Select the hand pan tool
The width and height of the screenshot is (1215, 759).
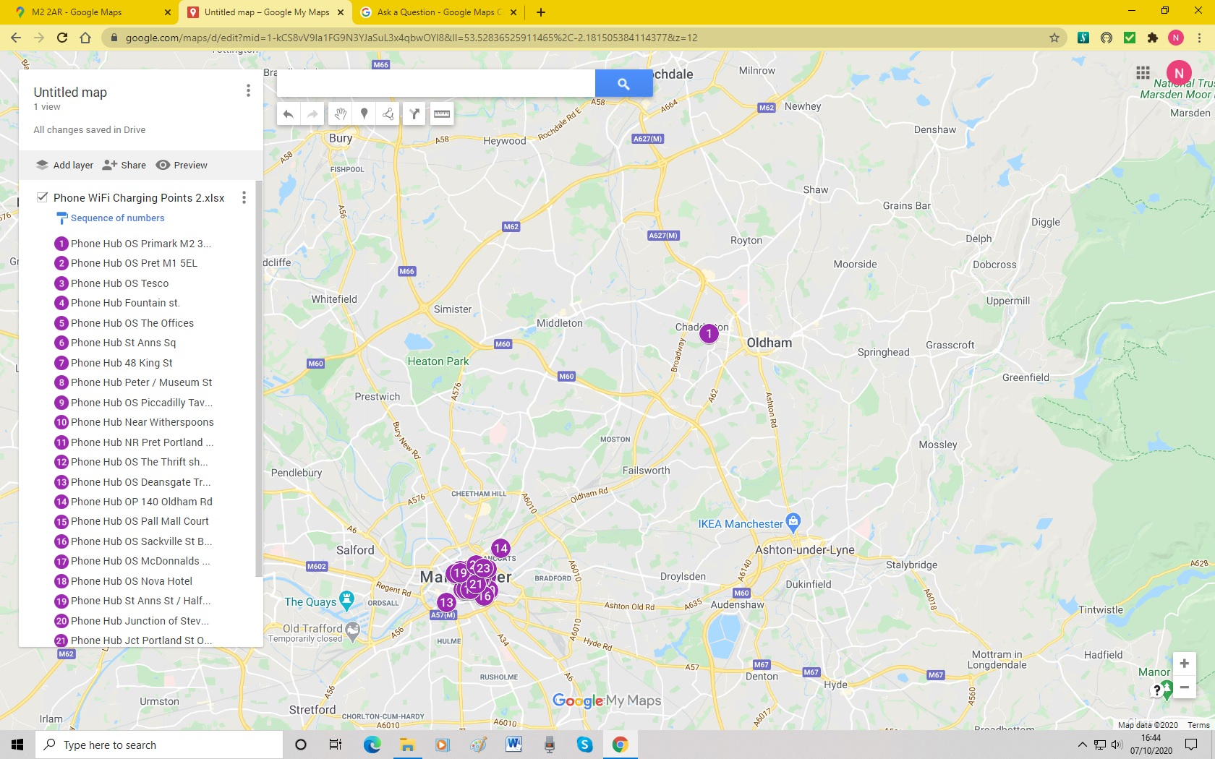point(341,113)
